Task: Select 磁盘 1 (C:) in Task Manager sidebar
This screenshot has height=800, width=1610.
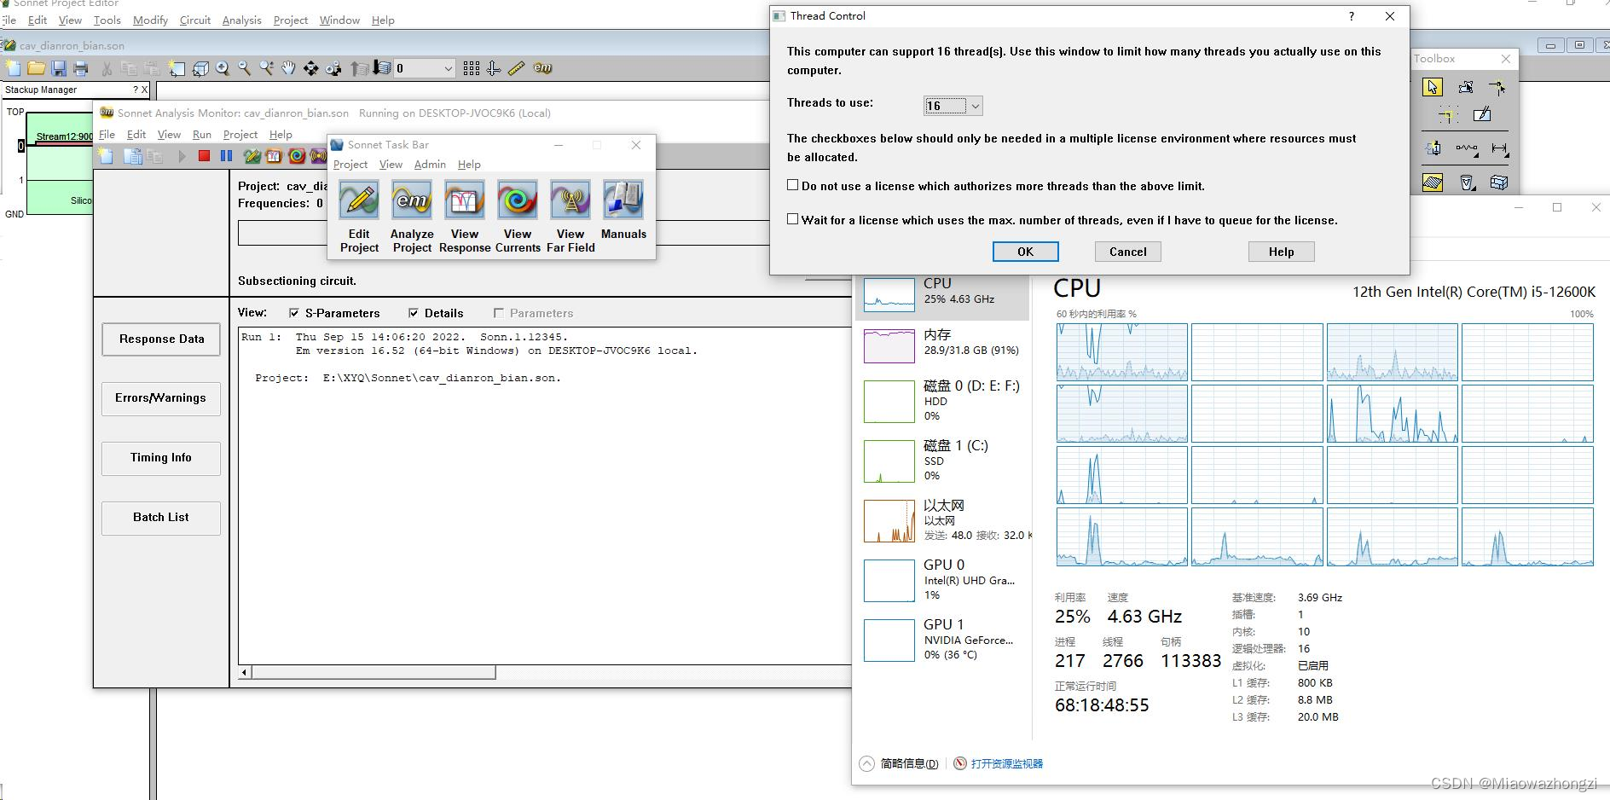Action: [x=942, y=461]
